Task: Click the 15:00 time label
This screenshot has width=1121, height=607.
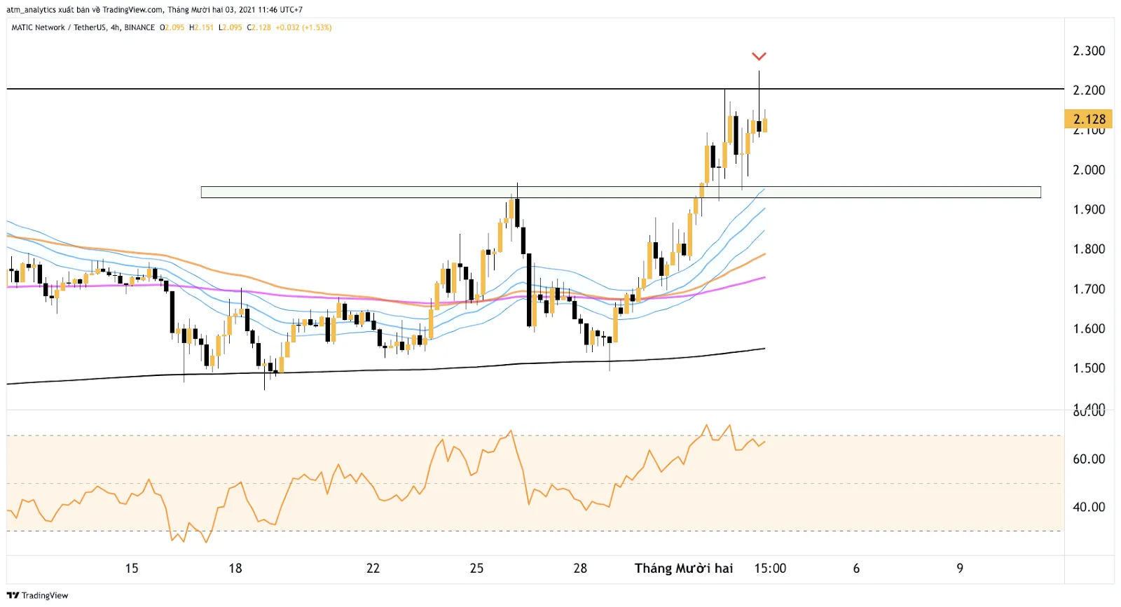Action: click(770, 568)
